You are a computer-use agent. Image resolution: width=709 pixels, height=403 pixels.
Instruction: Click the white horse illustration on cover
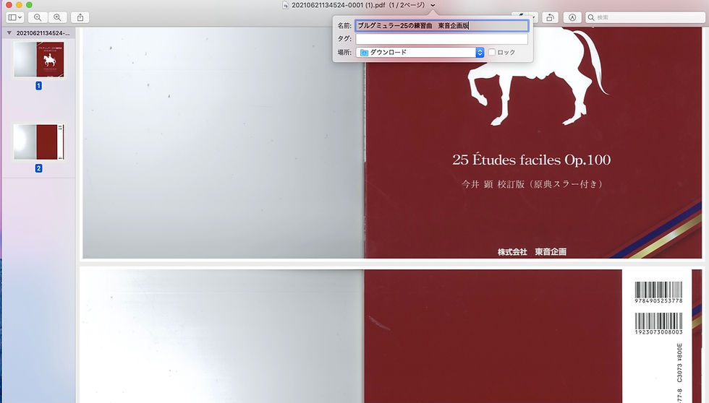coord(538,77)
